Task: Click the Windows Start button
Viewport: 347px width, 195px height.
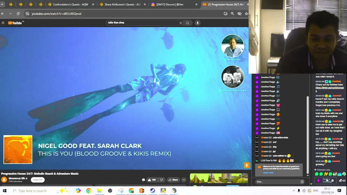Action: [5, 191]
